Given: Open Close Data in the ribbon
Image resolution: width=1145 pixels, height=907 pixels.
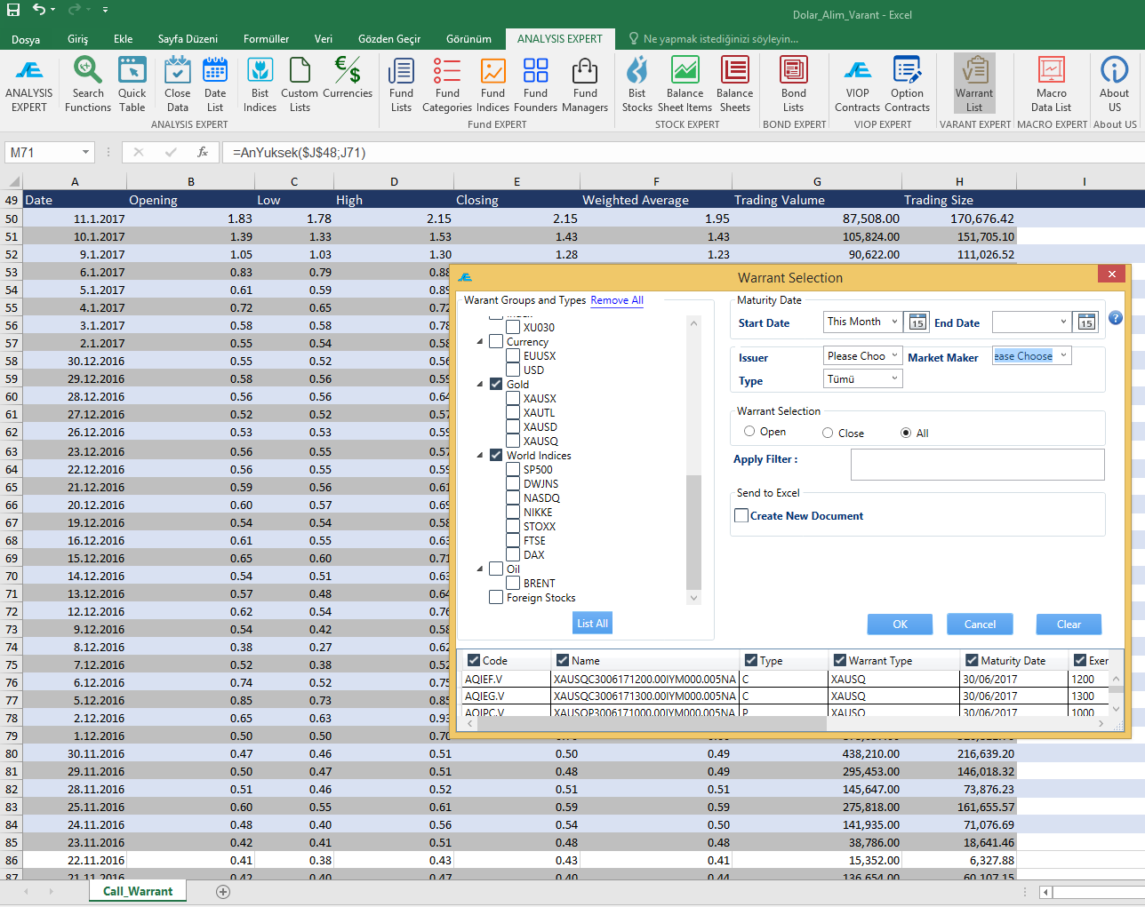Looking at the screenshot, I should coord(178,84).
